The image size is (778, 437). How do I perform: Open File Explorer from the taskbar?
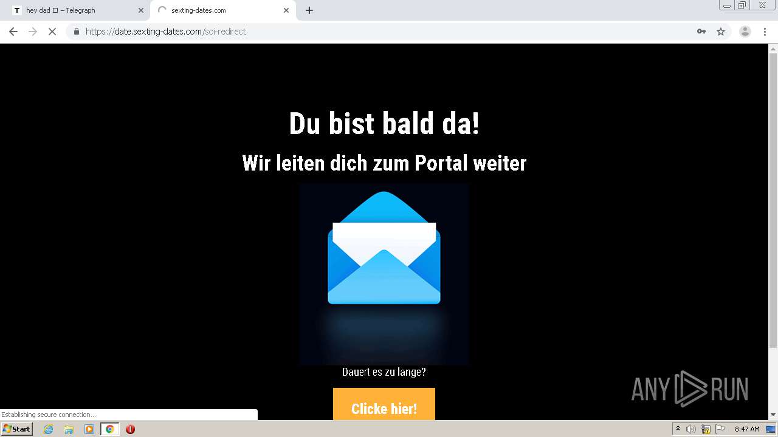[x=69, y=429]
